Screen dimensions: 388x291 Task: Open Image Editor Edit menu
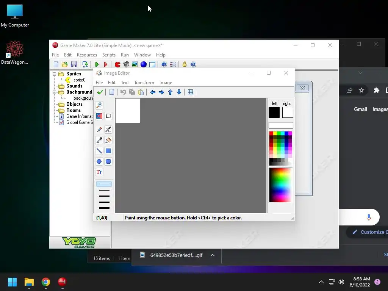tap(112, 82)
